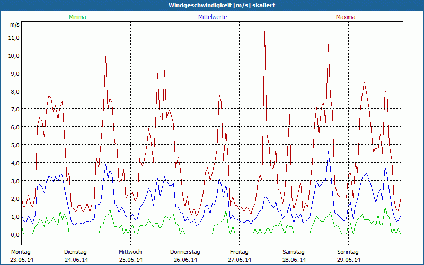Click the 5,0 y-axis tick label
This screenshot has height=265, width=424.
(x=14, y=145)
